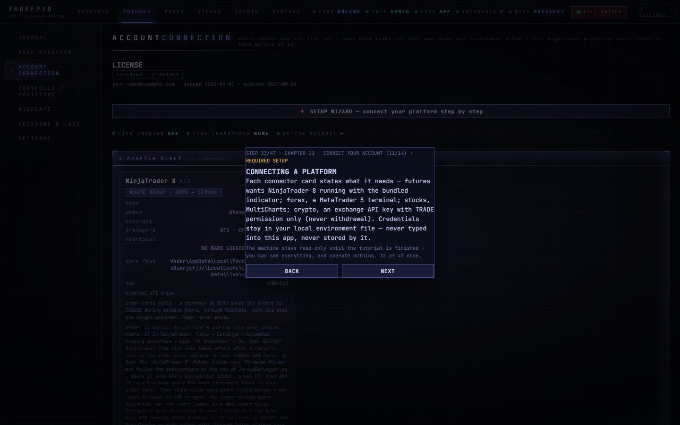Click the NO BARS LOGGED text
Image resolution: width=680 pixels, height=425 pixels.
coord(223,248)
